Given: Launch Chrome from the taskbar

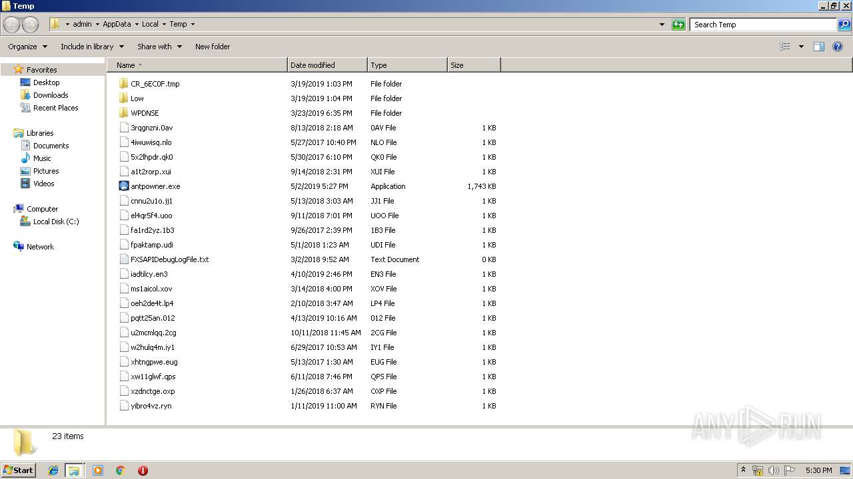Looking at the screenshot, I should (121, 470).
